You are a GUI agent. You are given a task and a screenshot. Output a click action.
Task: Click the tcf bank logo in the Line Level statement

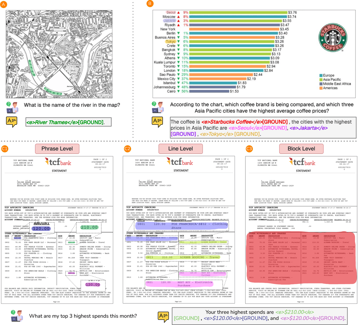180,162
